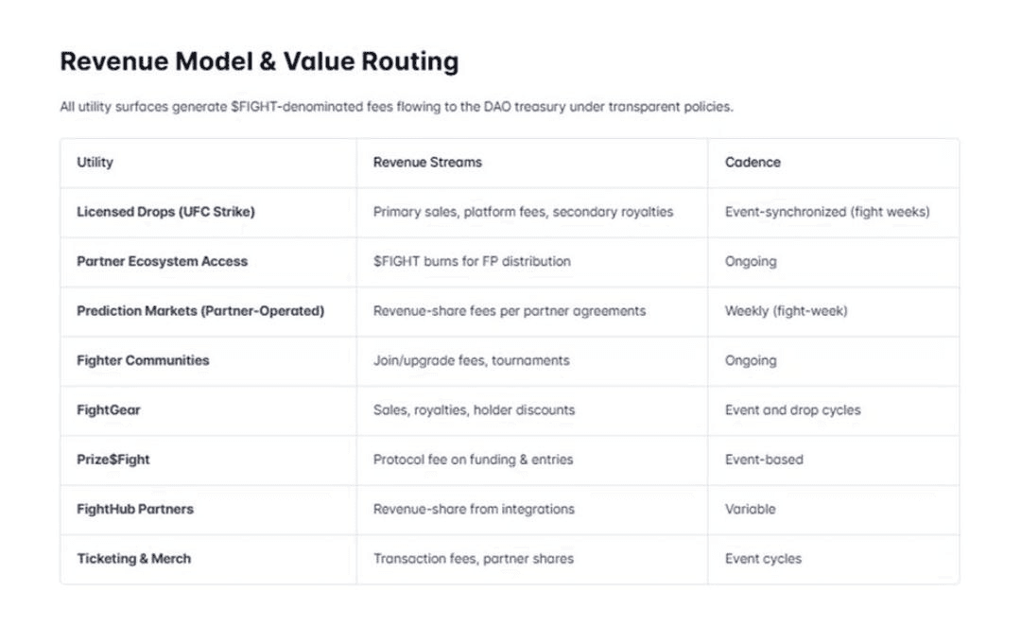Select the Licensed Drops (UFC Strike) row
This screenshot has width=1021, height=626.
click(165, 212)
